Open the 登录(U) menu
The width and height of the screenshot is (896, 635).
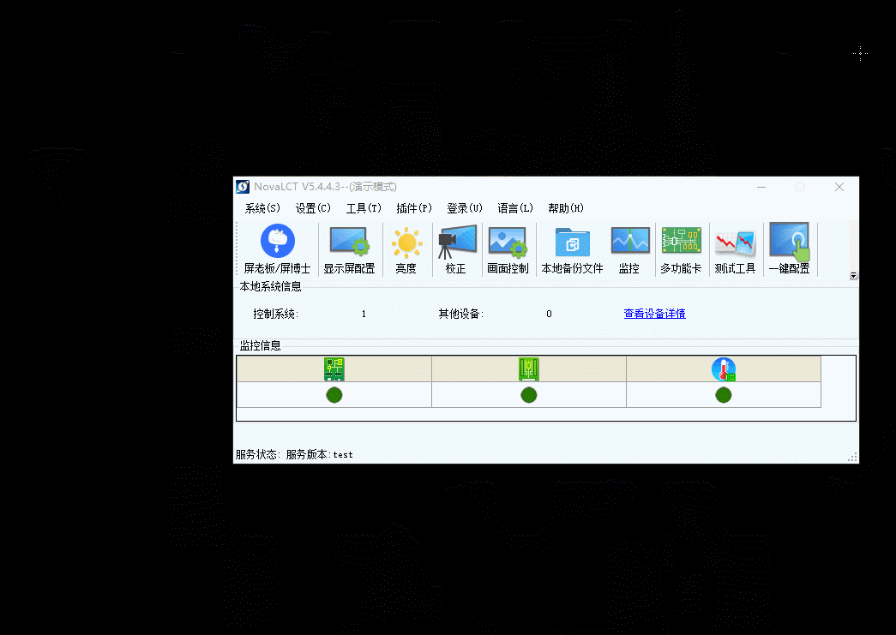pyautogui.click(x=465, y=208)
